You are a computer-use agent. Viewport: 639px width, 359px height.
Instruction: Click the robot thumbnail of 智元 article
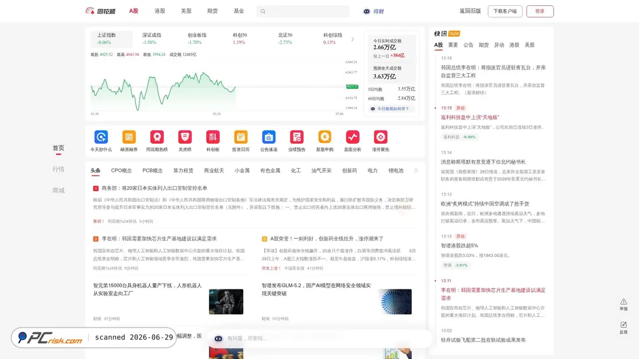226,302
